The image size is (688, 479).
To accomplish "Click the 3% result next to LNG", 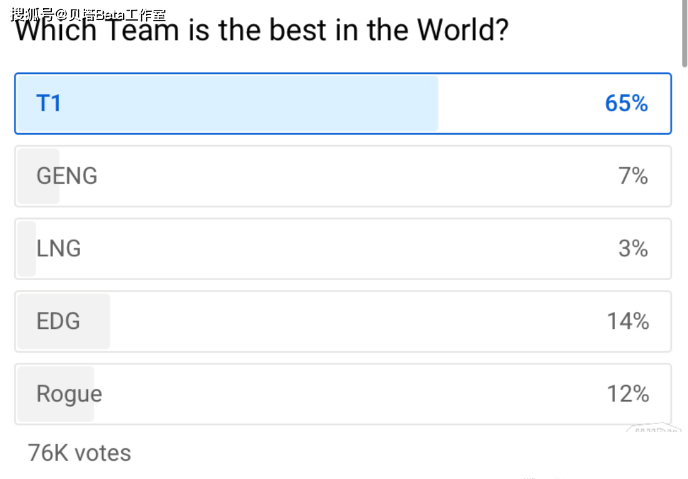I will (633, 248).
